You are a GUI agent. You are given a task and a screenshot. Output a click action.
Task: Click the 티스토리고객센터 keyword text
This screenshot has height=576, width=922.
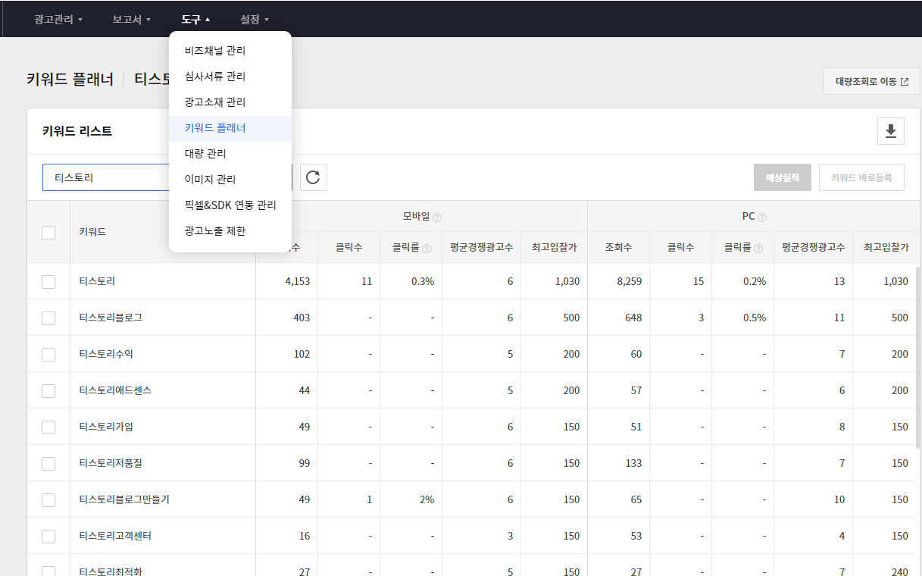pyautogui.click(x=115, y=536)
